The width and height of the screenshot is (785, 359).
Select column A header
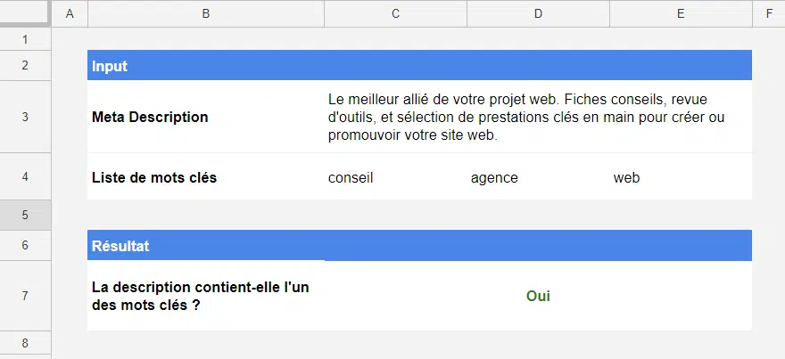70,13
